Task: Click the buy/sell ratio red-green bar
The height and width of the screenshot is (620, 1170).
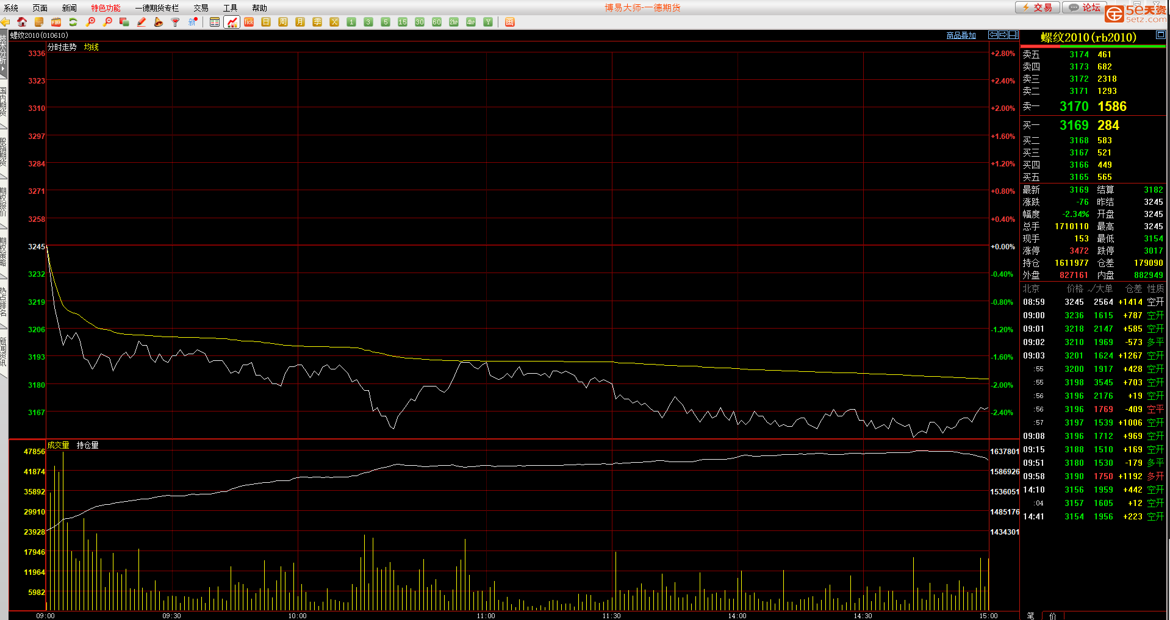Action: [x=1093, y=46]
